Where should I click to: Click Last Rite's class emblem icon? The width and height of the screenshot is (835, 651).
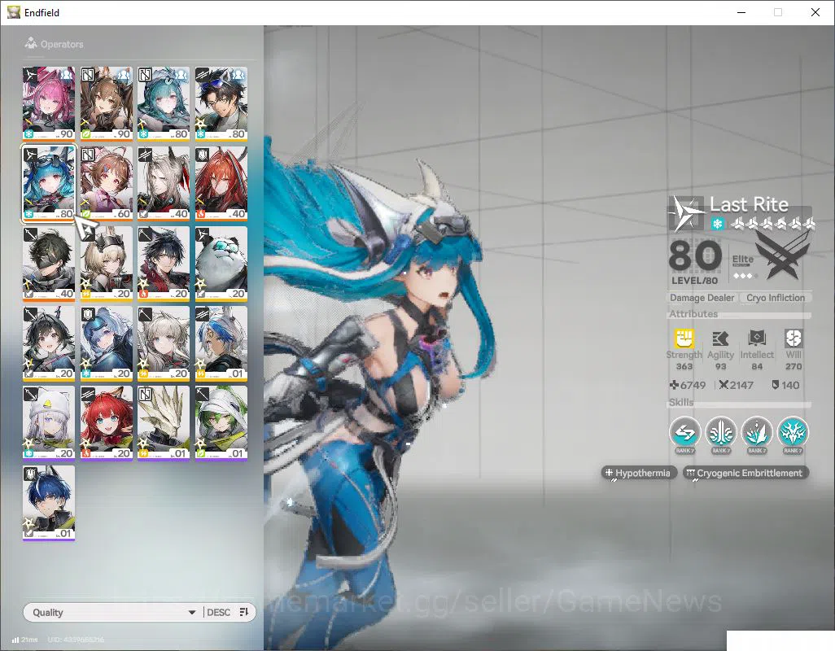pyautogui.click(x=686, y=213)
